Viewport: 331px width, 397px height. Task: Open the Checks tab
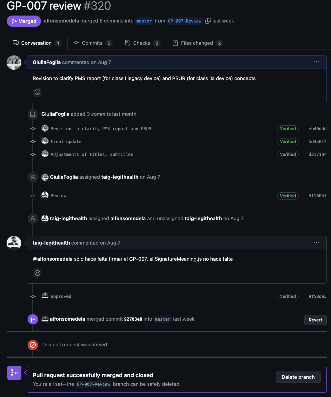point(142,43)
